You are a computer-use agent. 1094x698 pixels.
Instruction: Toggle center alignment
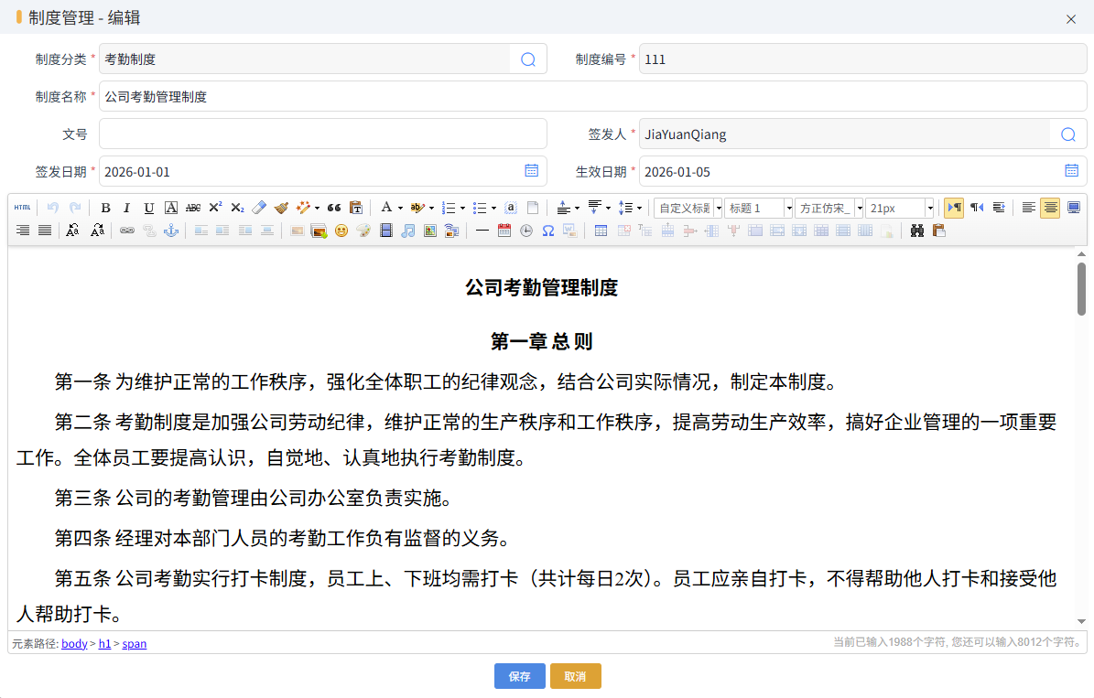pos(1050,208)
